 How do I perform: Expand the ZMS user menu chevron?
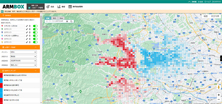point(189,2)
